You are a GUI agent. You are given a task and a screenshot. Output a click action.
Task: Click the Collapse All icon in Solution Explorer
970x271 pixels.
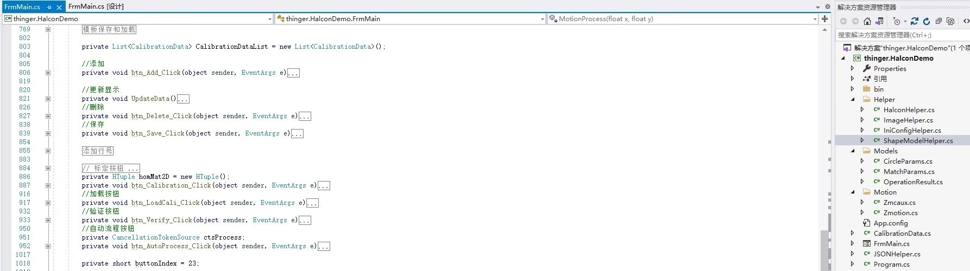938,21
